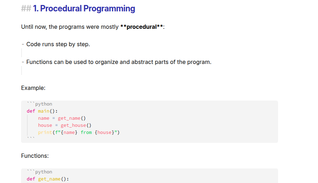Click the bullet "Code runs step by step."

(x=58, y=44)
